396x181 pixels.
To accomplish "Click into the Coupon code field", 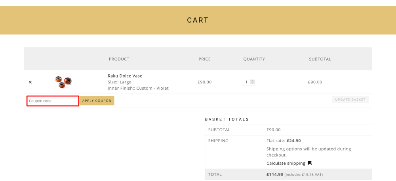I will coord(53,101).
